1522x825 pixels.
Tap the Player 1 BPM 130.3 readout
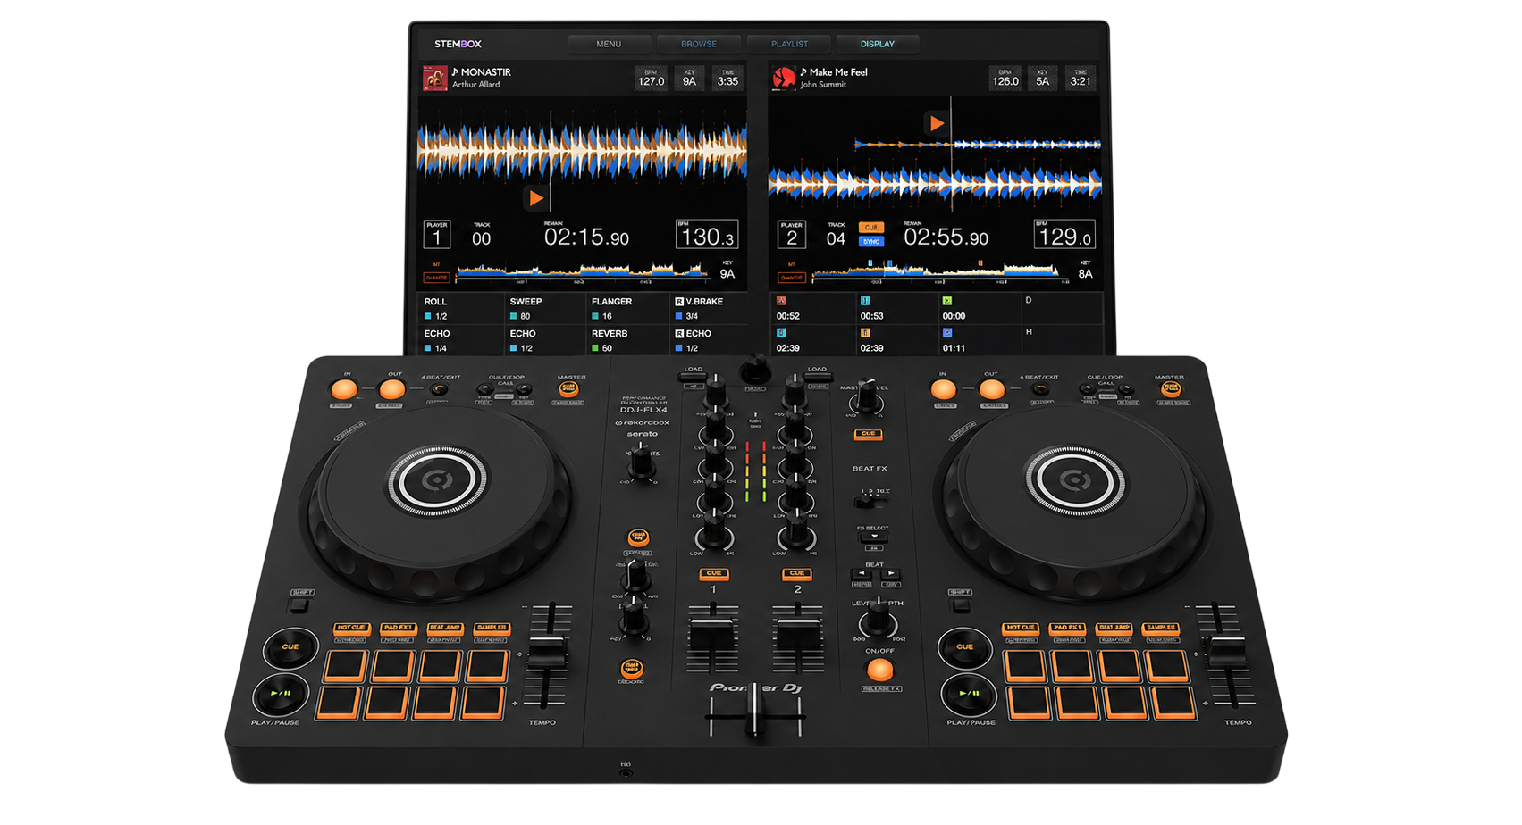coord(707,235)
